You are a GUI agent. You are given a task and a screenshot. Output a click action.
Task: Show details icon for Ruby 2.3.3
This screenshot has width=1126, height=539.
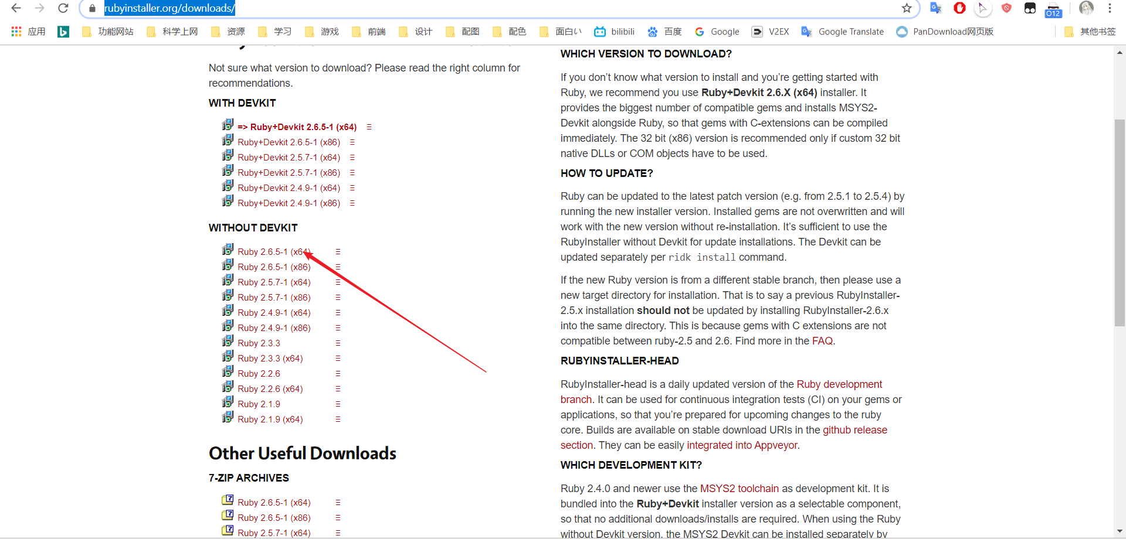tap(338, 343)
